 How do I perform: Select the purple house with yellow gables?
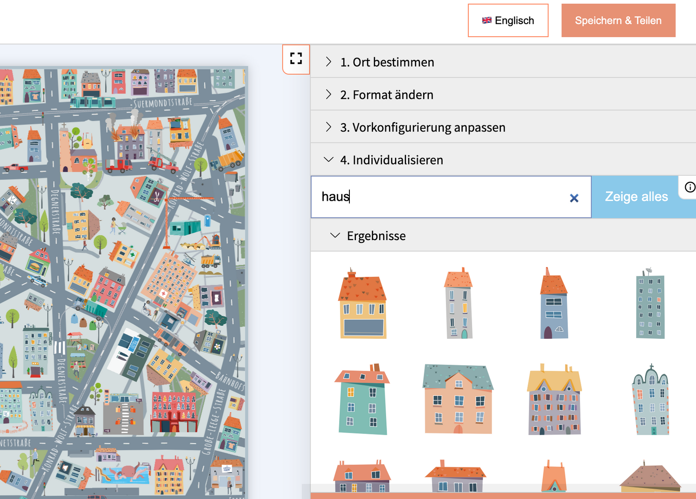[554, 400]
